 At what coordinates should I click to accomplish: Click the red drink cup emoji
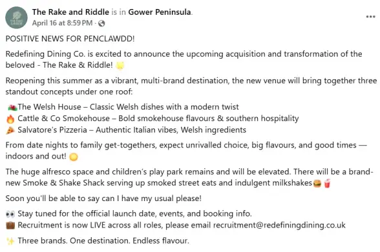327,184
